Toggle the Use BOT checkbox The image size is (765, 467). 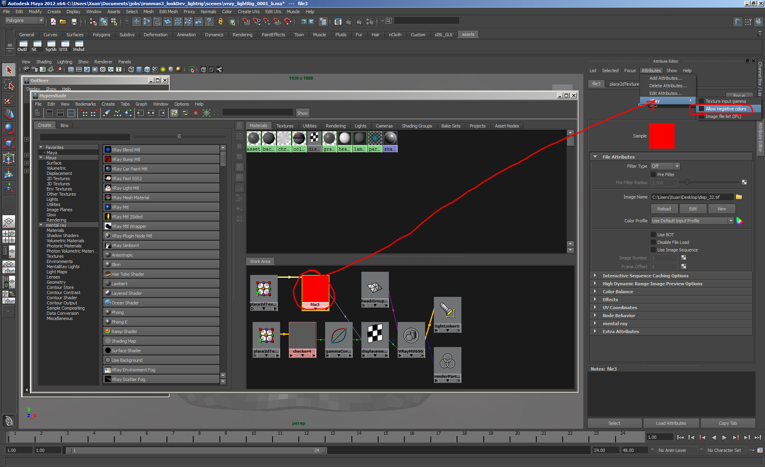[x=653, y=235]
